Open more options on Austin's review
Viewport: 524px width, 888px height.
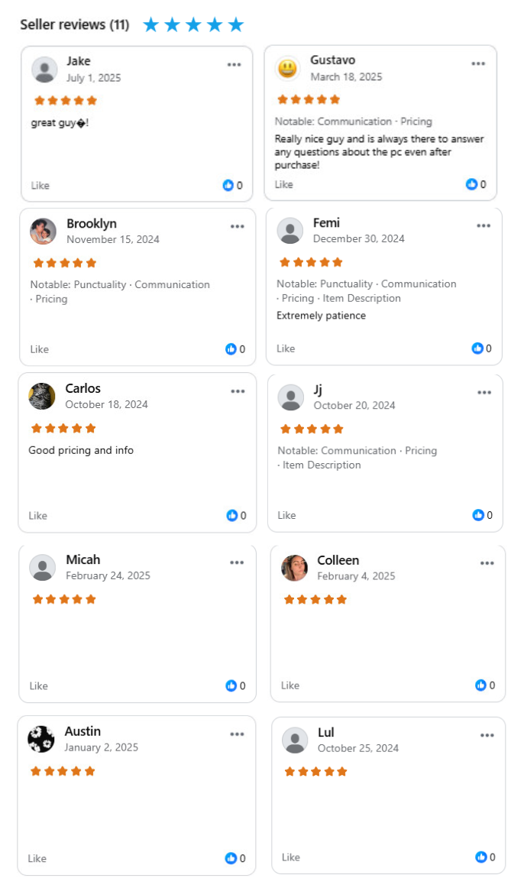237,734
